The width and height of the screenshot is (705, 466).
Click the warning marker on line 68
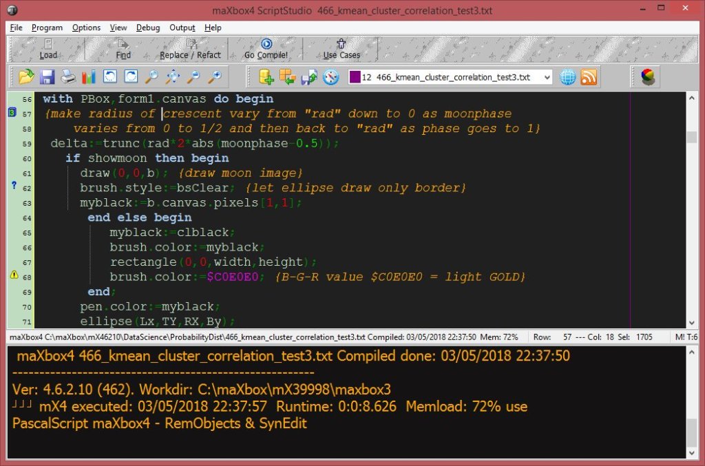13,275
